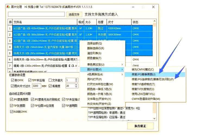Image resolution: width=199 pixels, height=136 pixels.
Task: Increase the 文件超大 value with up arrow
Action: (x=76, y=79)
